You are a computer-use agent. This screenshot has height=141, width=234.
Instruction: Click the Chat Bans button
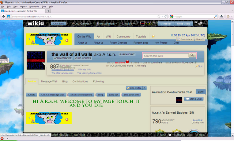click(58, 24)
